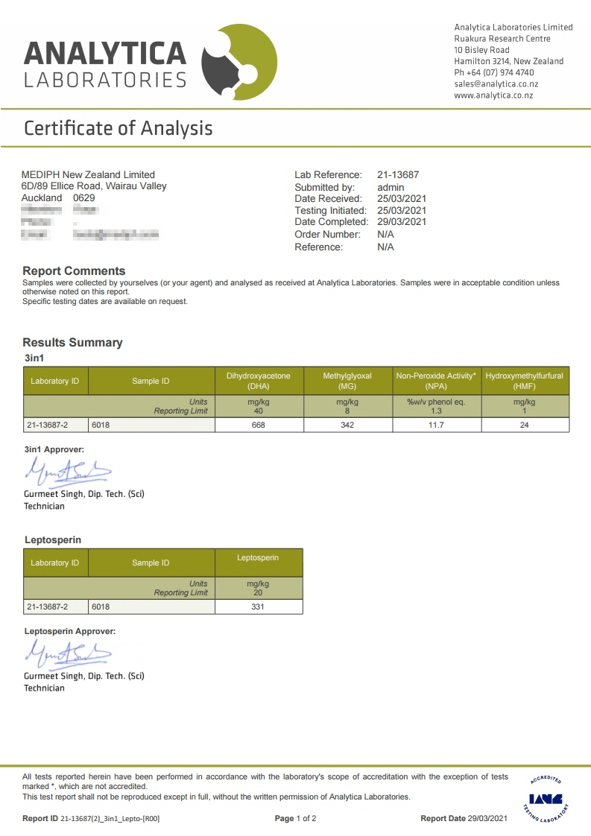Viewport: 591px width, 836px height.
Task: Select MEDIPH New Zealand Limited client name
Action: click(x=88, y=175)
